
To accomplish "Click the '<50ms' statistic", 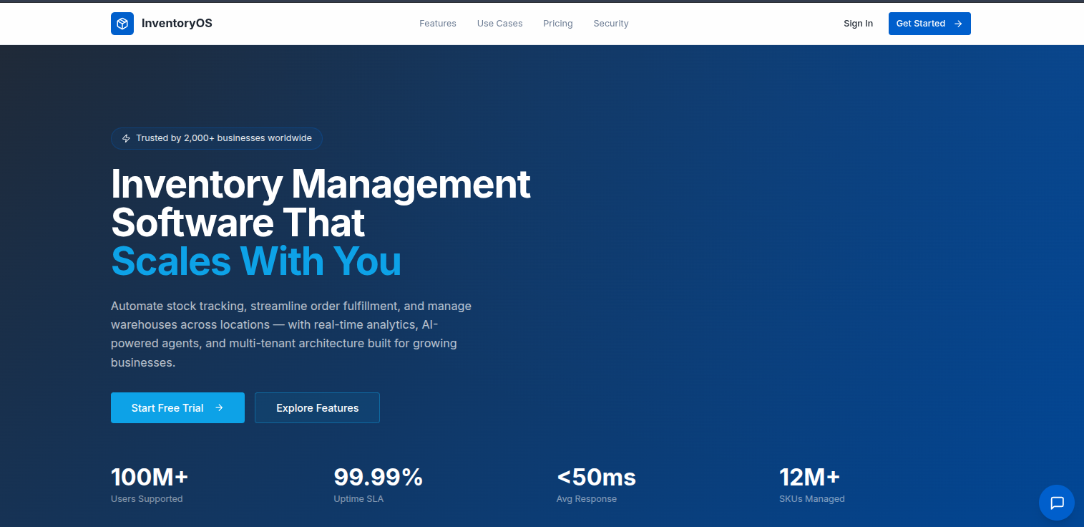I will point(596,477).
